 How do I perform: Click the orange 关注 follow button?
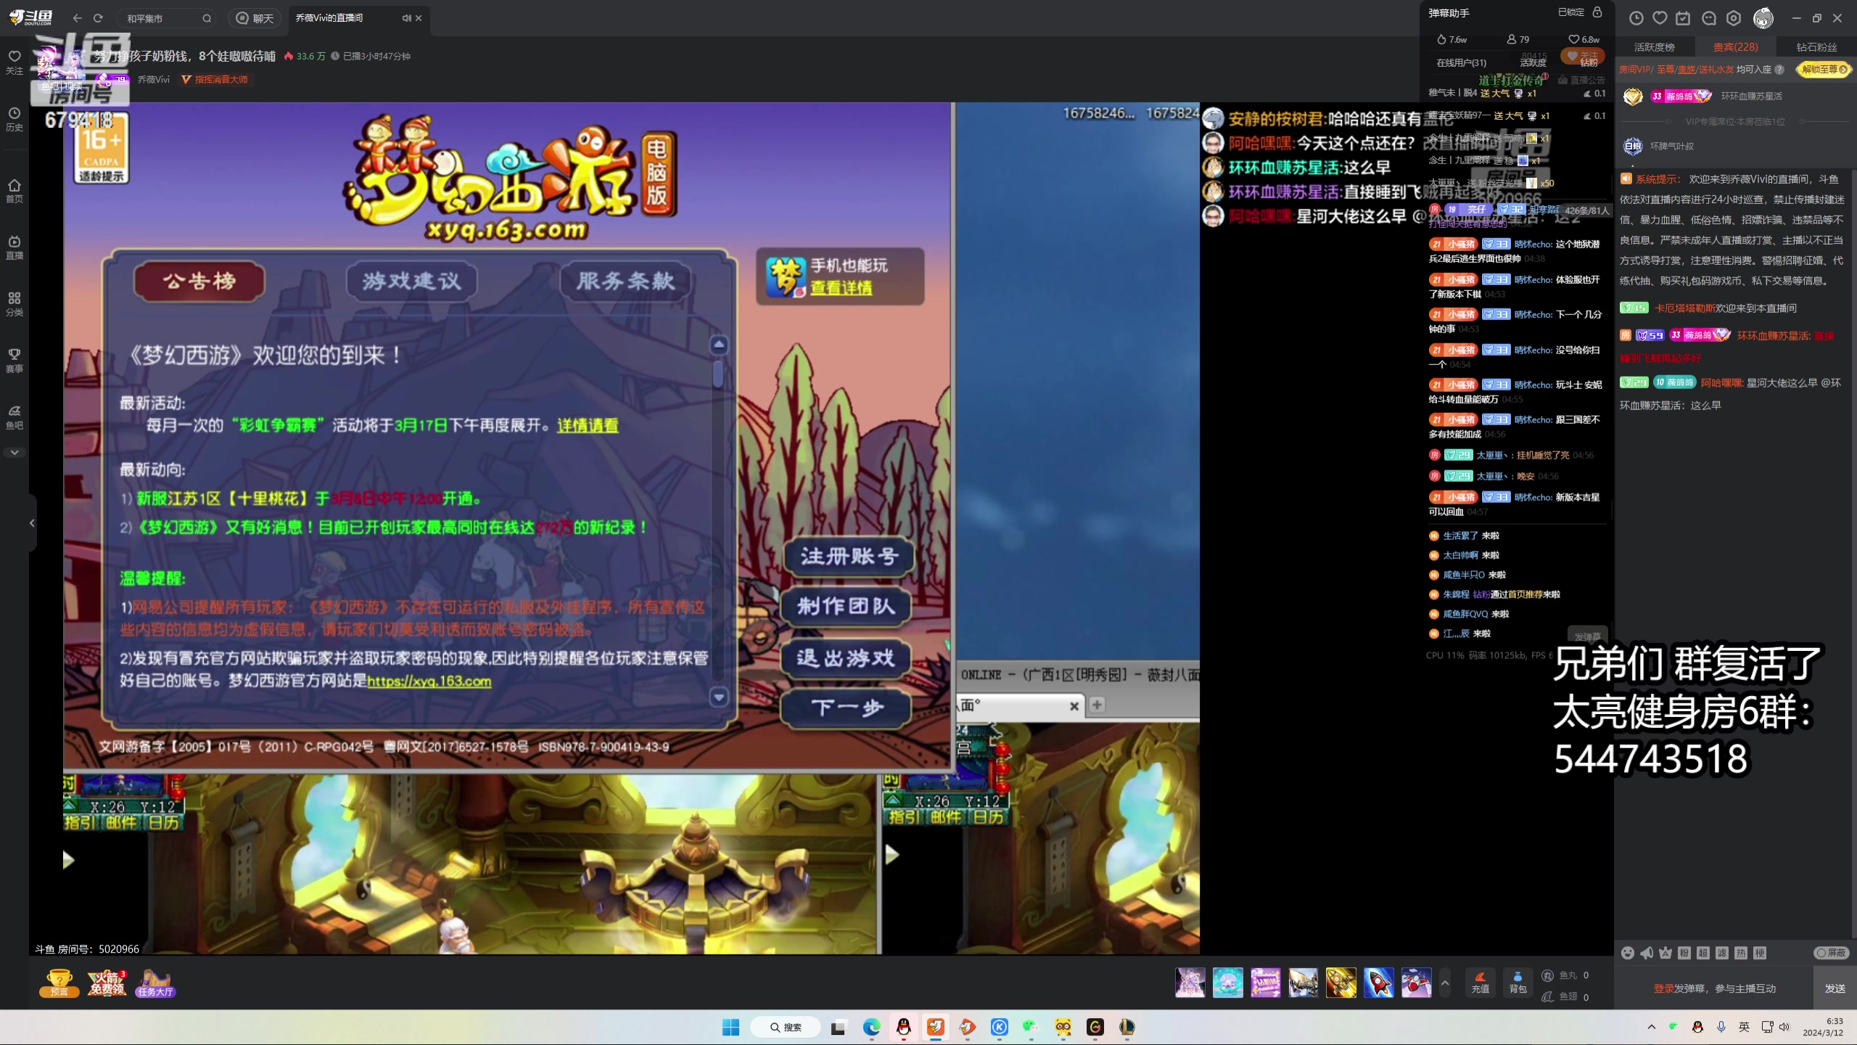1582,56
